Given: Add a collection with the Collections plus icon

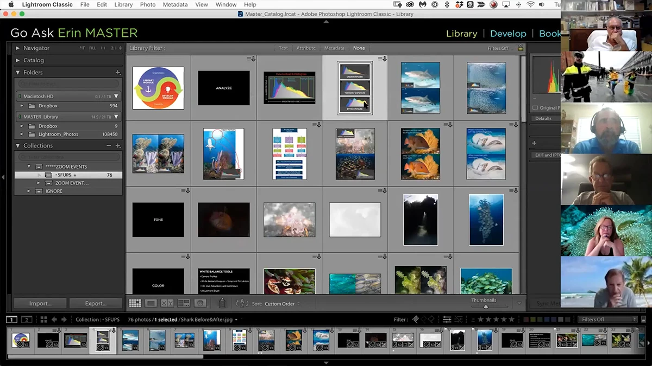Looking at the screenshot, I should point(118,146).
